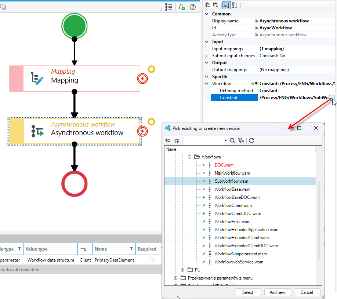337x299 pixels.
Task: Refresh the file tree in picker dialog
Action: point(251,141)
